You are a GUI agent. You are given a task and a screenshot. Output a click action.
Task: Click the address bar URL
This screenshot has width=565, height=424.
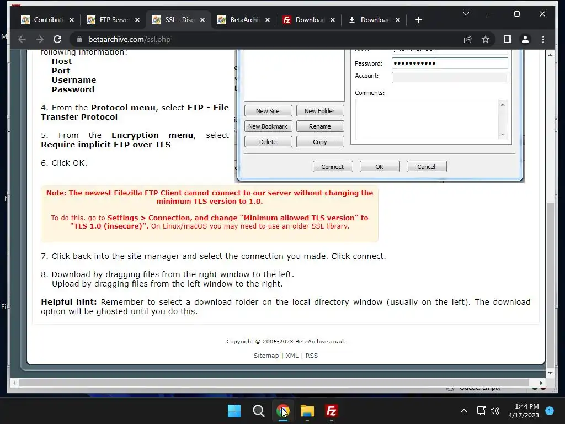(129, 39)
